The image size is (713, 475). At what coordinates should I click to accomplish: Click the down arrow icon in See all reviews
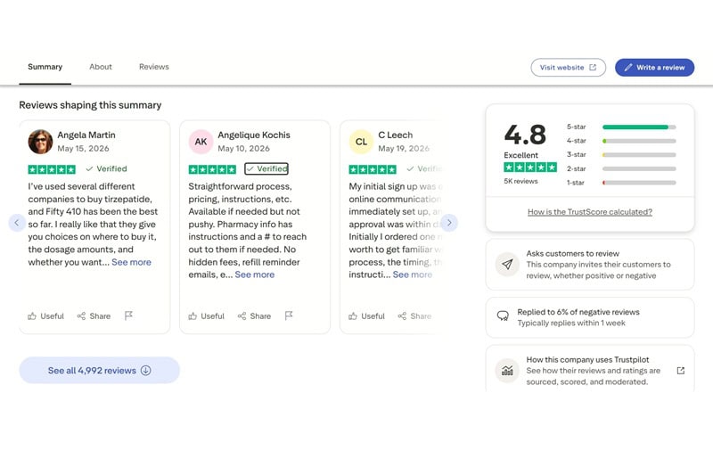click(145, 371)
